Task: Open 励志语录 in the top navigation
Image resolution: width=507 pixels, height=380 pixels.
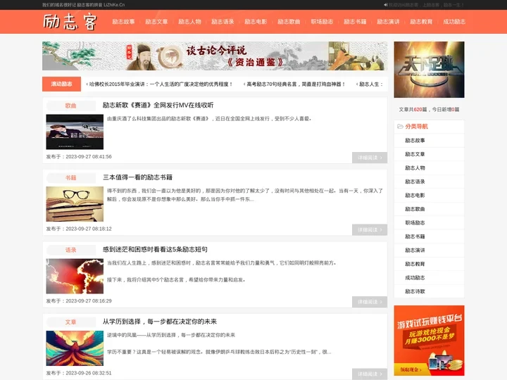Action: [x=223, y=22]
